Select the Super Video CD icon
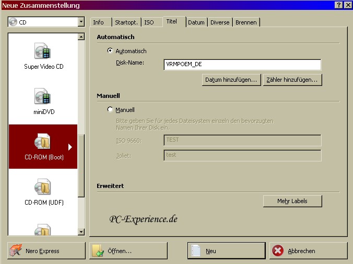The image size is (353, 264). [x=42, y=52]
